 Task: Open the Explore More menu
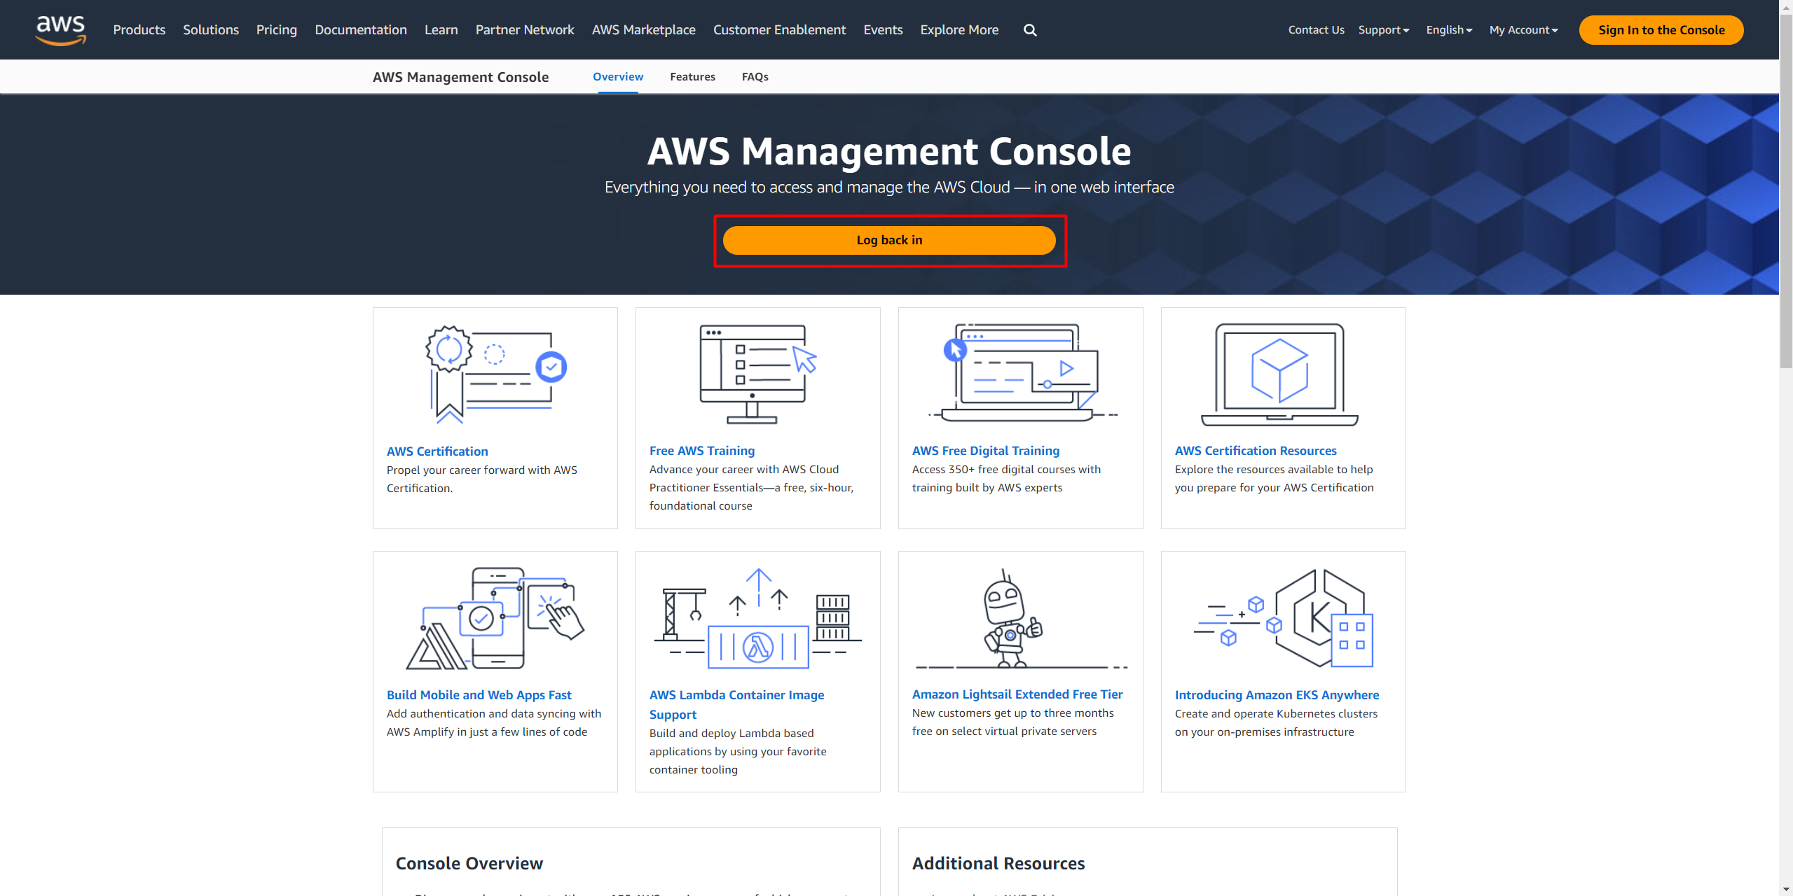click(x=959, y=30)
